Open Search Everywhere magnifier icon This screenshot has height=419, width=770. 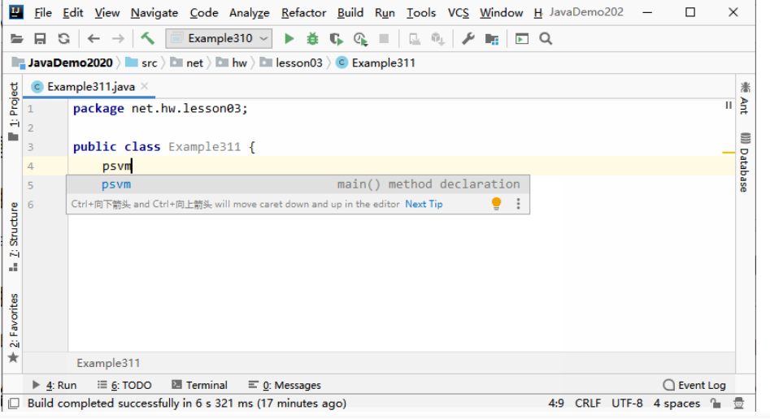[x=546, y=38]
